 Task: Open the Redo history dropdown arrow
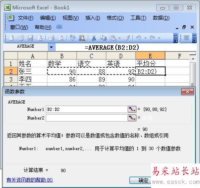159,38
